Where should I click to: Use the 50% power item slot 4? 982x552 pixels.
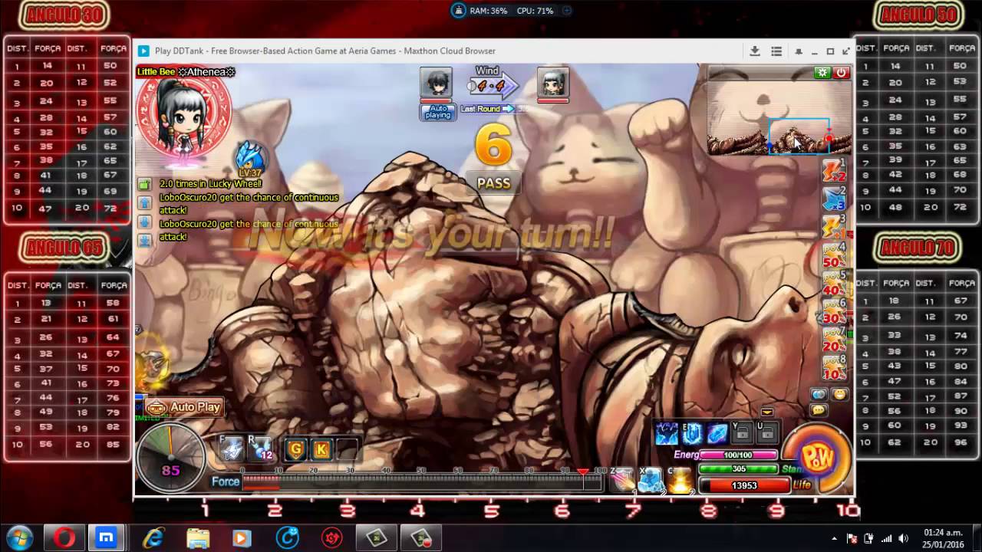tap(835, 255)
